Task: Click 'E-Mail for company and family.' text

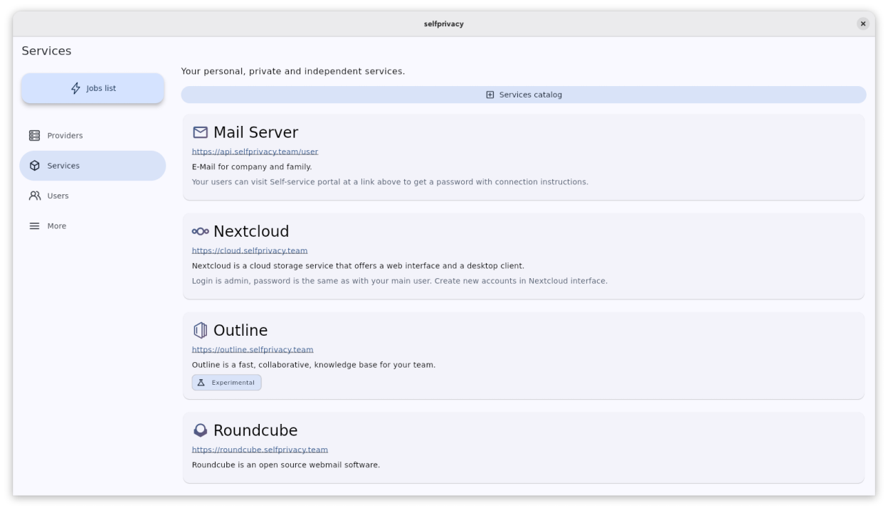Action: click(252, 167)
